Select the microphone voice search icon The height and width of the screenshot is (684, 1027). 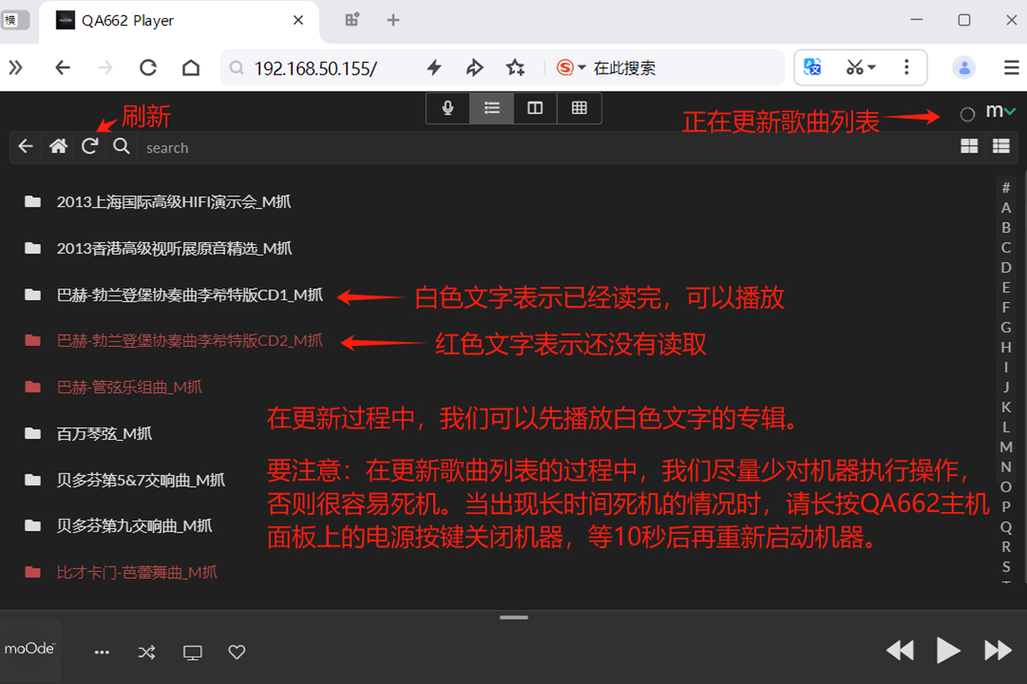(448, 108)
